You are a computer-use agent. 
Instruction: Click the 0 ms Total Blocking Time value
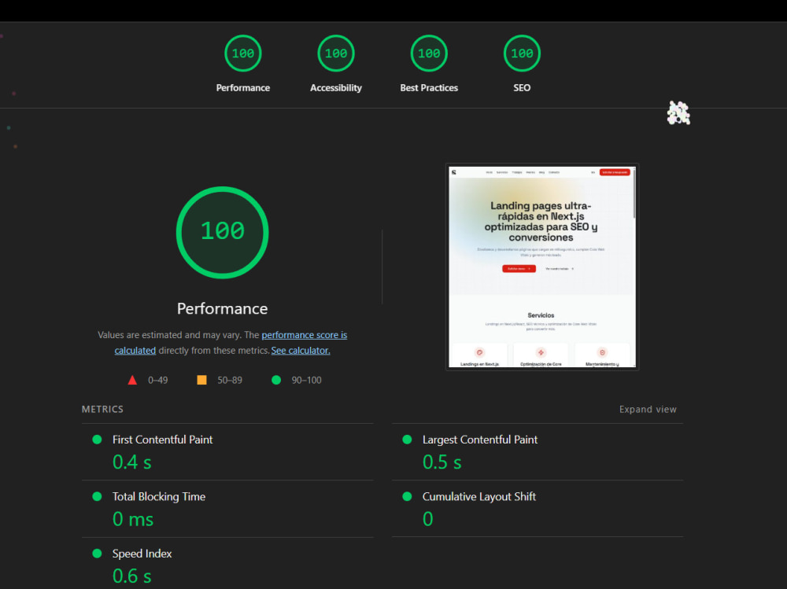click(x=133, y=519)
